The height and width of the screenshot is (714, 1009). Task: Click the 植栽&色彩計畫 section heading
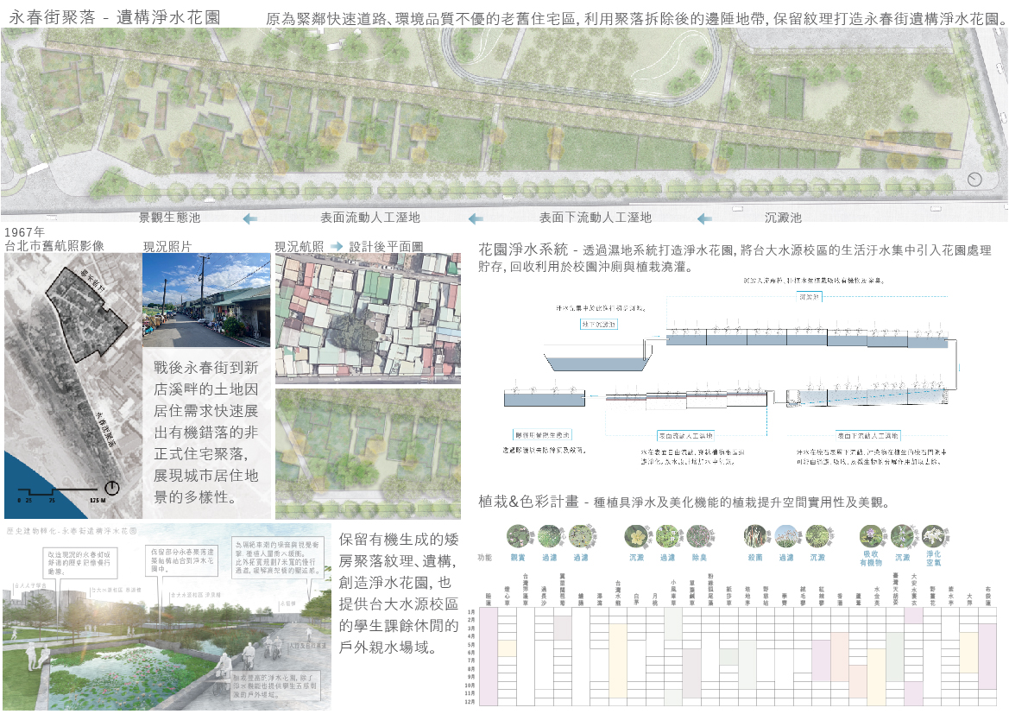point(528,502)
